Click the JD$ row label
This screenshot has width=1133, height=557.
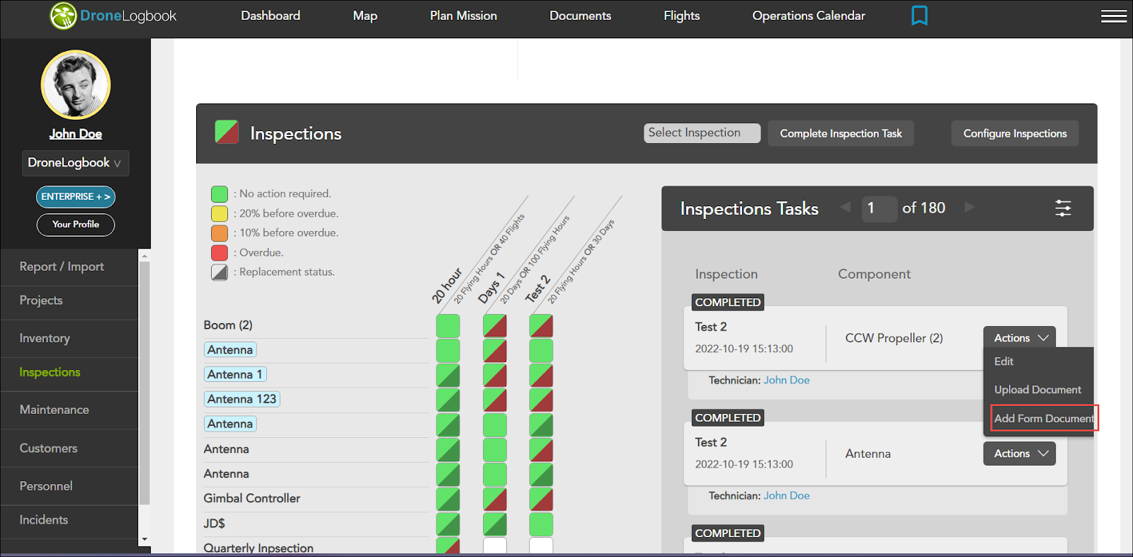pyautogui.click(x=214, y=524)
